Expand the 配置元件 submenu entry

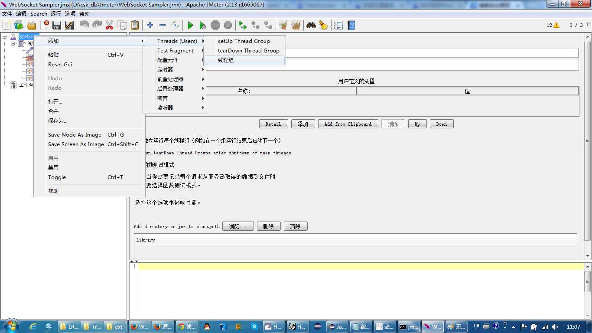point(174,60)
